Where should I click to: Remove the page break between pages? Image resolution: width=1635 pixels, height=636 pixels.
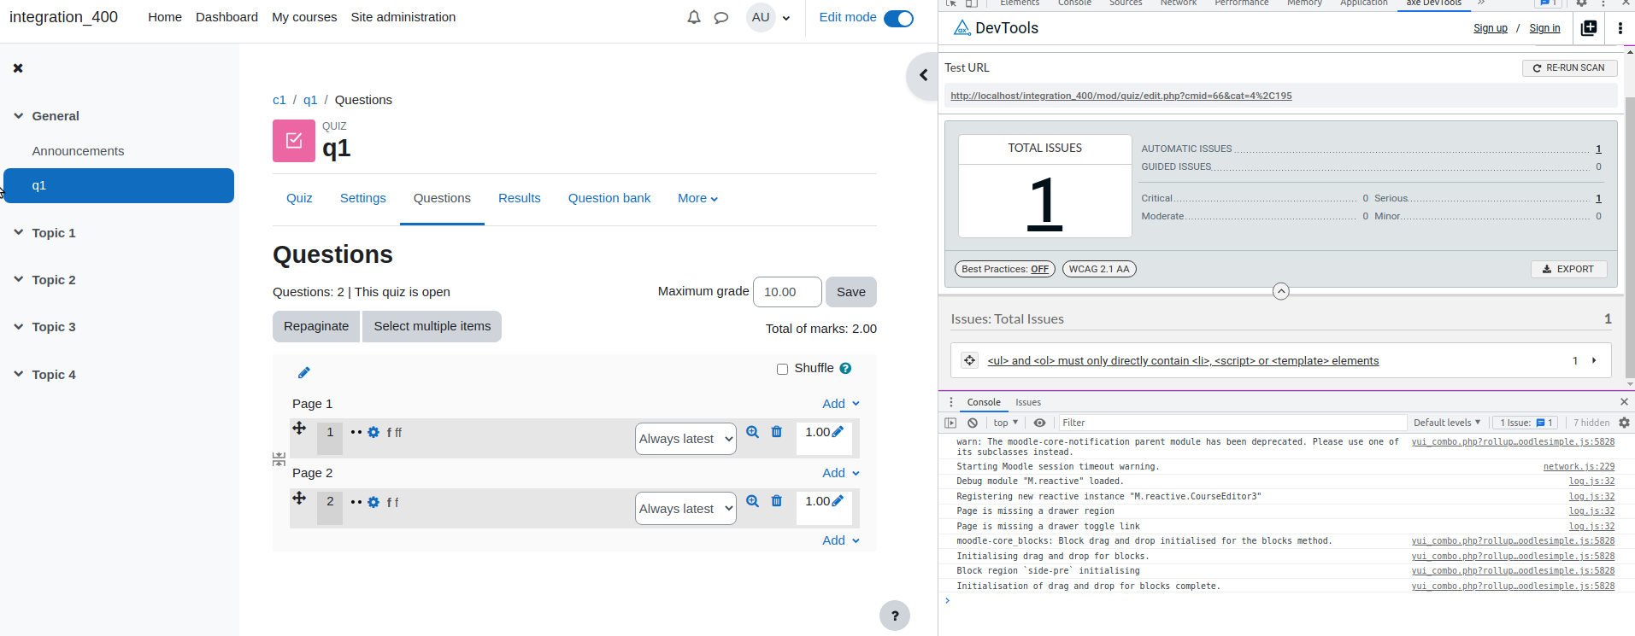[x=279, y=459]
